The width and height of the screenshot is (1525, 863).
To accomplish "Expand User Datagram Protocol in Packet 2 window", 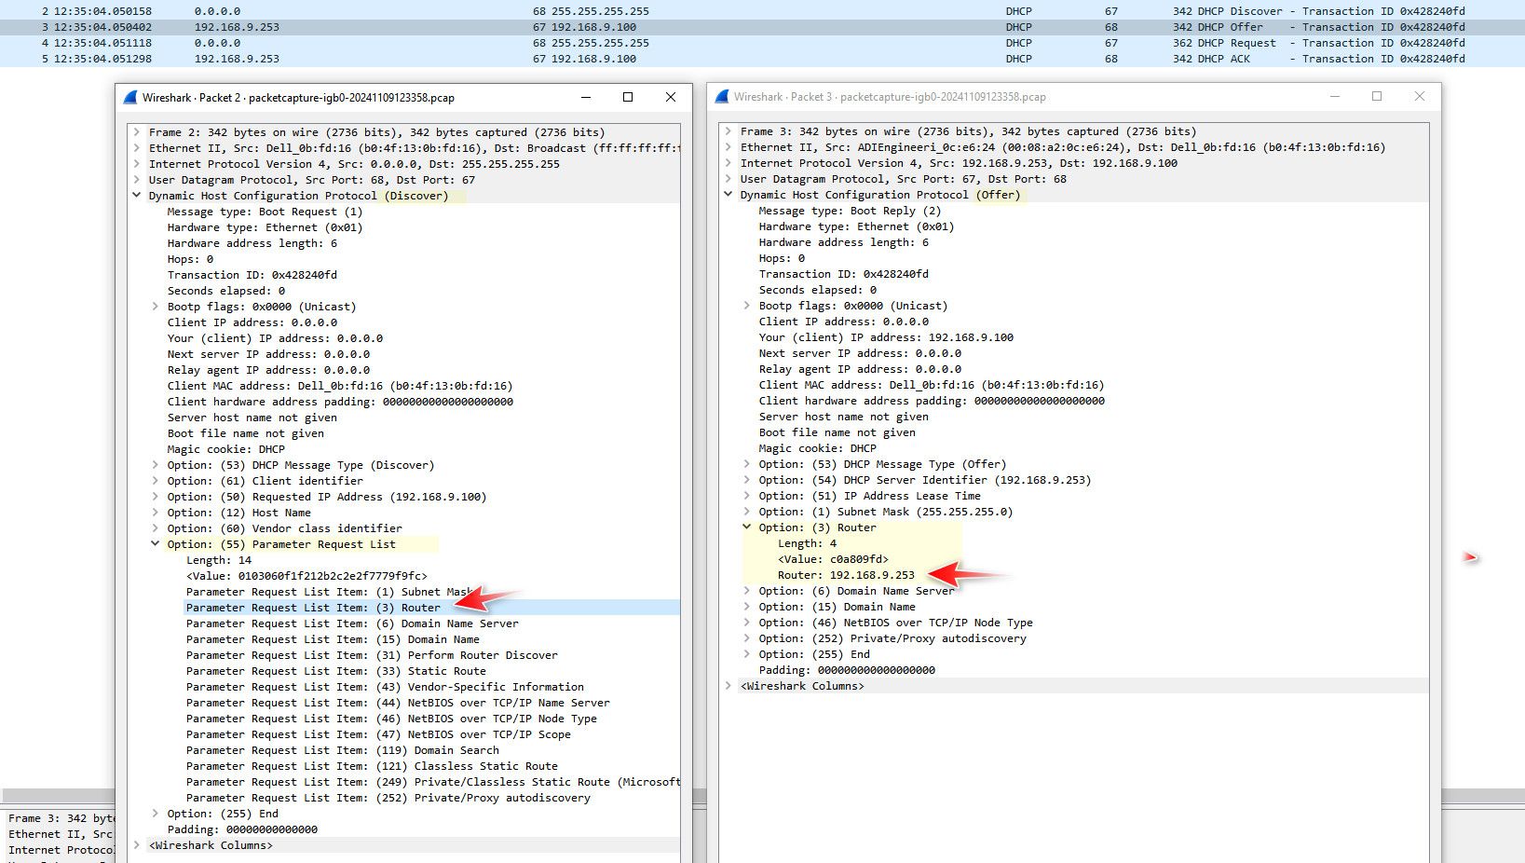I will click(x=137, y=180).
